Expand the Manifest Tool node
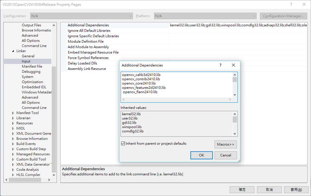The image size is (311, 196). coord(13,113)
